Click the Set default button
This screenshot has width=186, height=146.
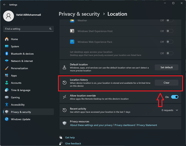click(166, 67)
